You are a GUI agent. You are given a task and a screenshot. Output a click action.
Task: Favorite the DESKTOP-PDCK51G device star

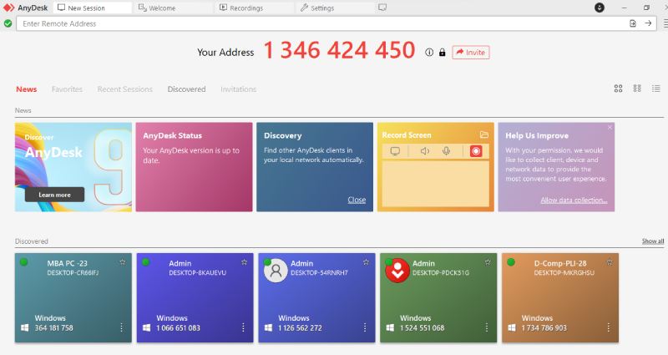[x=488, y=262]
